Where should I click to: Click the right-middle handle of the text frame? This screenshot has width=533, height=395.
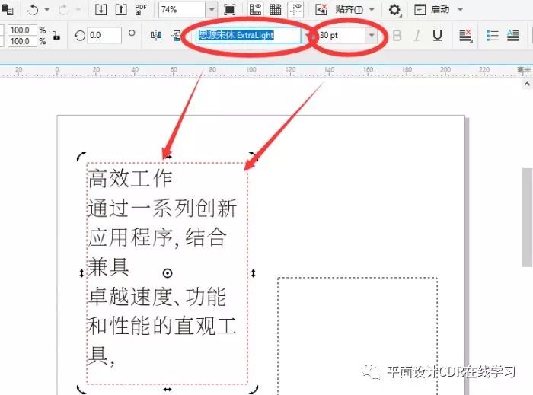click(254, 273)
